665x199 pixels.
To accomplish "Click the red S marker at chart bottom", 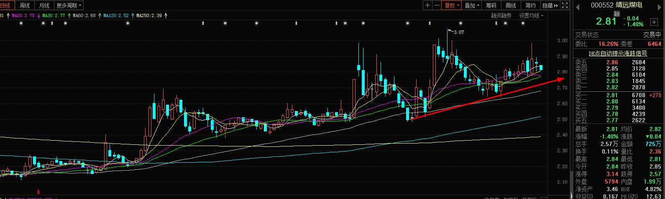I will (x=38, y=192).
